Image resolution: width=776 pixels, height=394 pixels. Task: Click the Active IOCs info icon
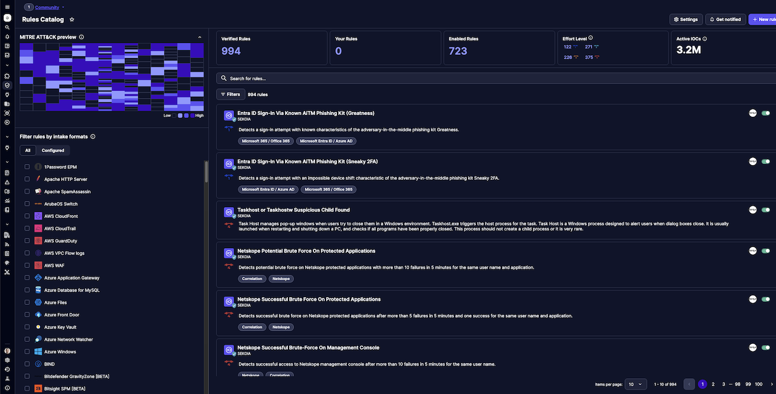pyautogui.click(x=704, y=39)
